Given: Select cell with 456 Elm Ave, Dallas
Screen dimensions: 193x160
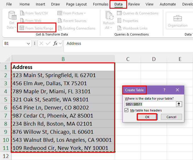Looking at the screenshot, I should pos(63,83).
